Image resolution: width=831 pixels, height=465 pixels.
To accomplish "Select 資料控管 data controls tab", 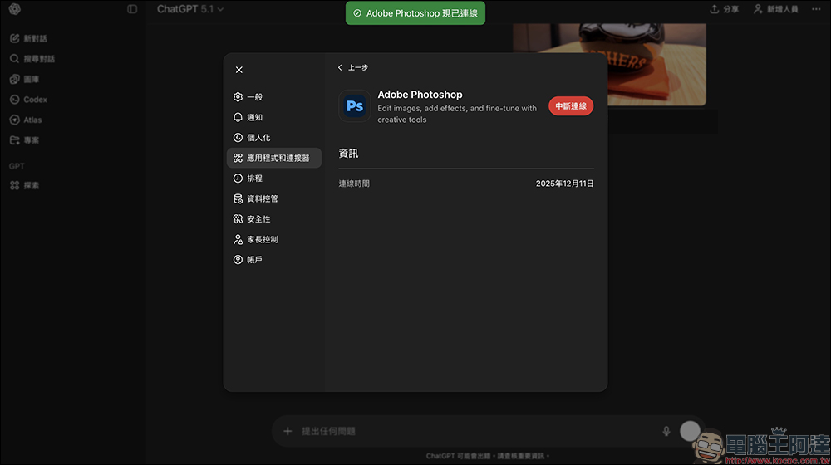I will (274, 198).
